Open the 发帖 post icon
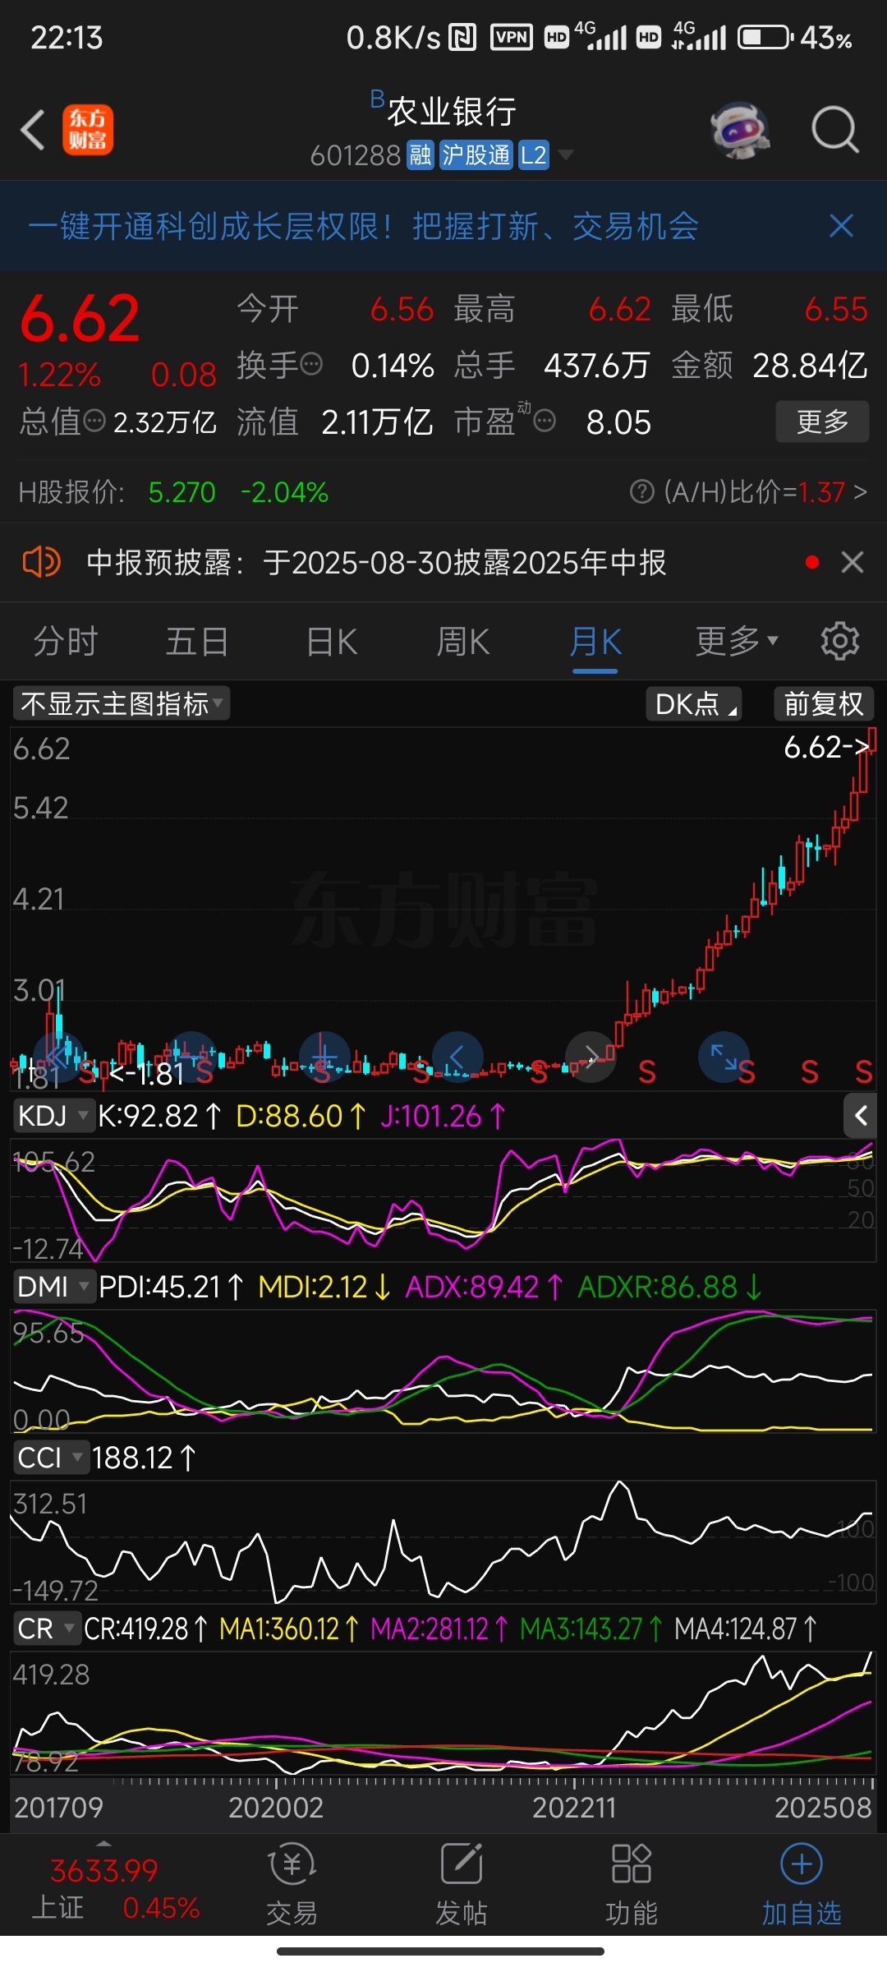The height and width of the screenshot is (1972, 887). click(x=462, y=1885)
